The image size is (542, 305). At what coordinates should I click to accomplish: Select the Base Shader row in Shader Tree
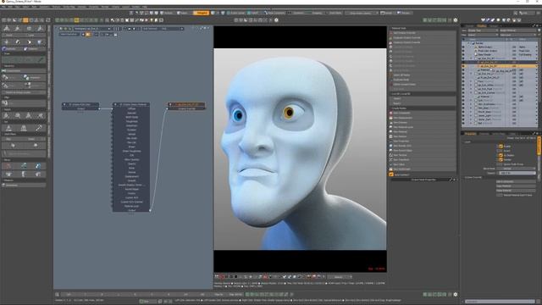(500, 54)
